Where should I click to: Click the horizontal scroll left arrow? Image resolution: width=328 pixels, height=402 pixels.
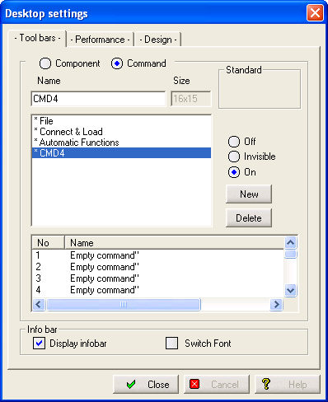pyautogui.click(x=39, y=304)
